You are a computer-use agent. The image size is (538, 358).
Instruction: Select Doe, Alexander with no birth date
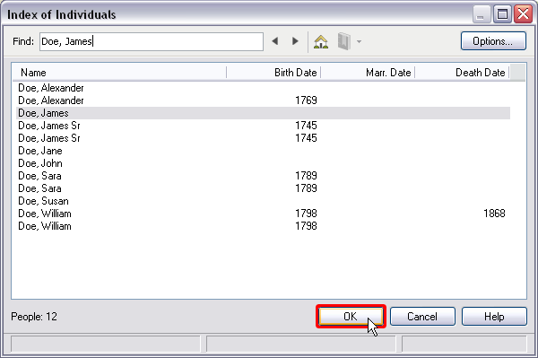pyautogui.click(x=263, y=88)
